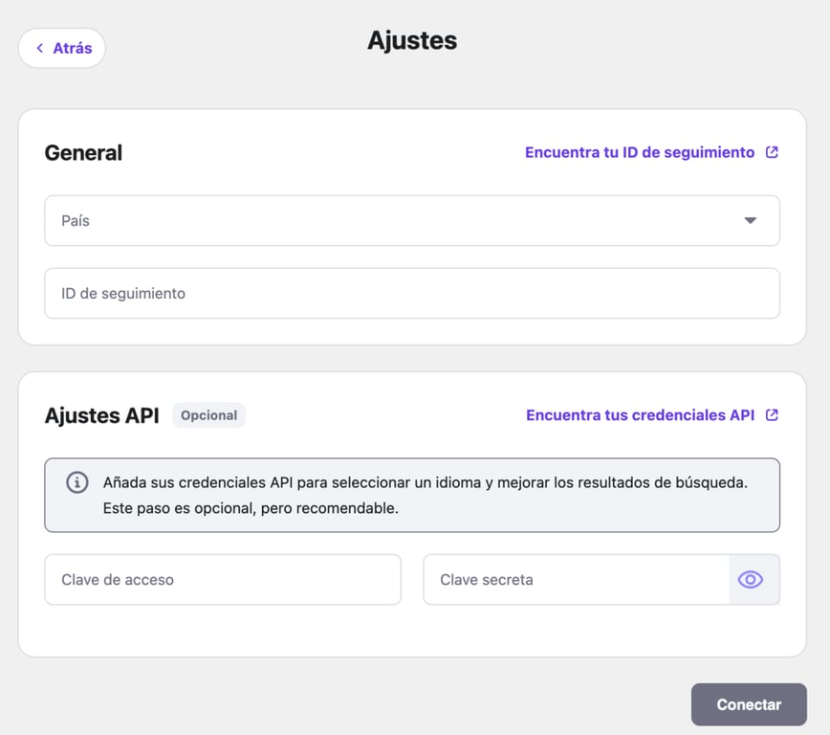Click the external link icon beside tracking ID help
Viewport: 830px width, 735px height.
click(x=771, y=151)
